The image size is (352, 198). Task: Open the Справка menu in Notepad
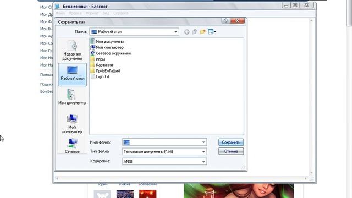pos(121,13)
